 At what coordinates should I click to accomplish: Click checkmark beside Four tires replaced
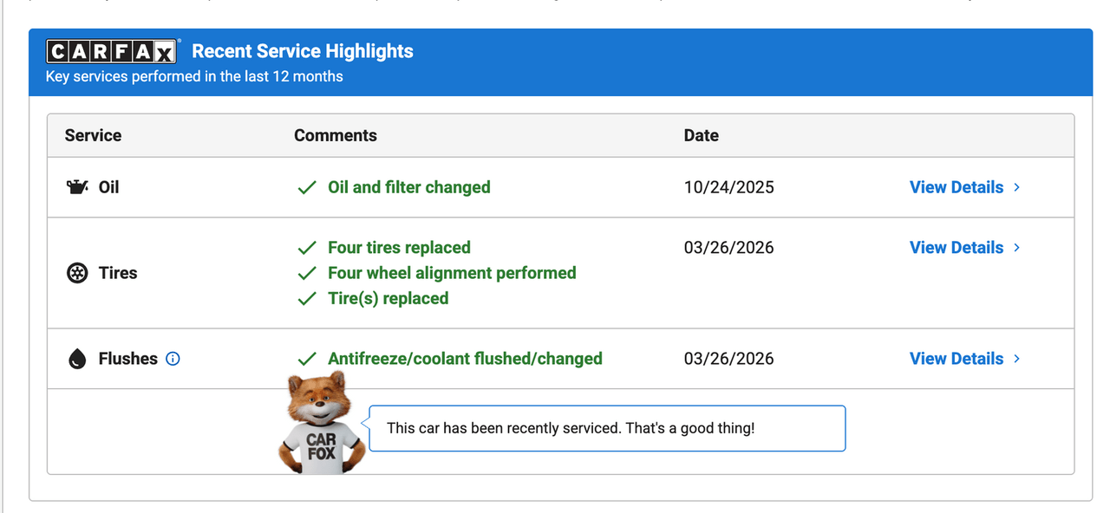coord(306,248)
